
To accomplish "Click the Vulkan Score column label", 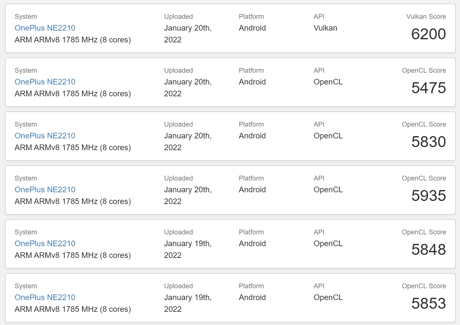I will coord(426,17).
